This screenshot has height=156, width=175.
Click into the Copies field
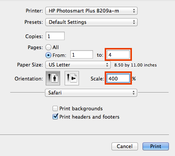coord(55,36)
